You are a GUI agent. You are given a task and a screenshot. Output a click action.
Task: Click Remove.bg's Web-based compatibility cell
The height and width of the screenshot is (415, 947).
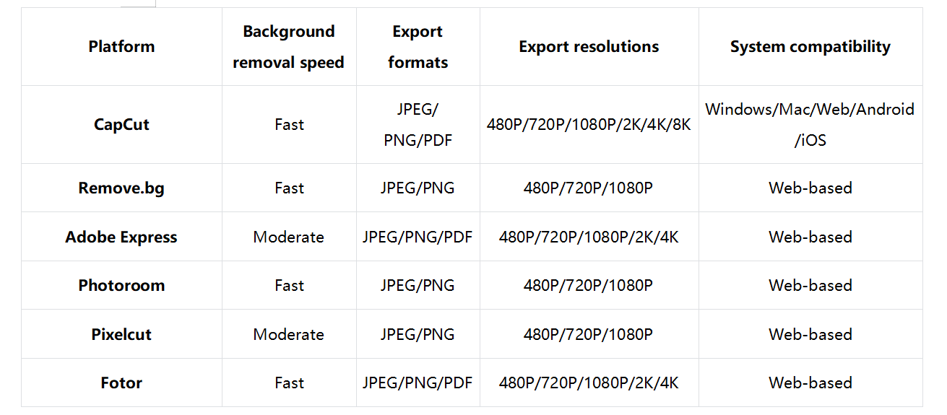810,188
